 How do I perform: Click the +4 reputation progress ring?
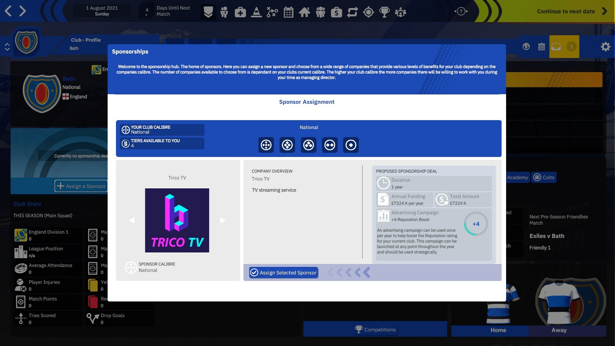(476, 224)
